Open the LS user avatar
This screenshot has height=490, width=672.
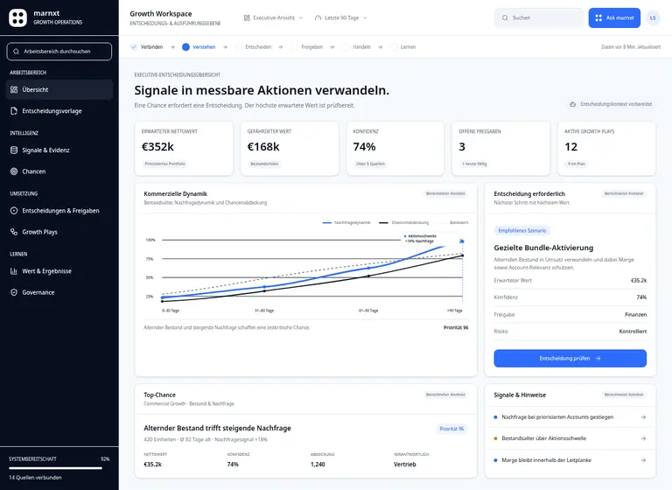click(x=653, y=18)
